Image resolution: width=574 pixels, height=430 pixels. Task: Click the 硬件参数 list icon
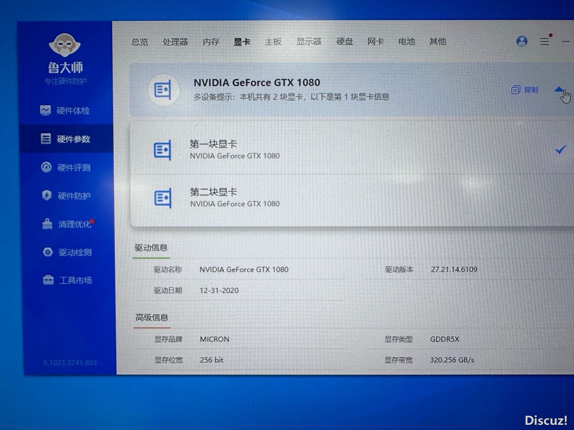tap(45, 139)
